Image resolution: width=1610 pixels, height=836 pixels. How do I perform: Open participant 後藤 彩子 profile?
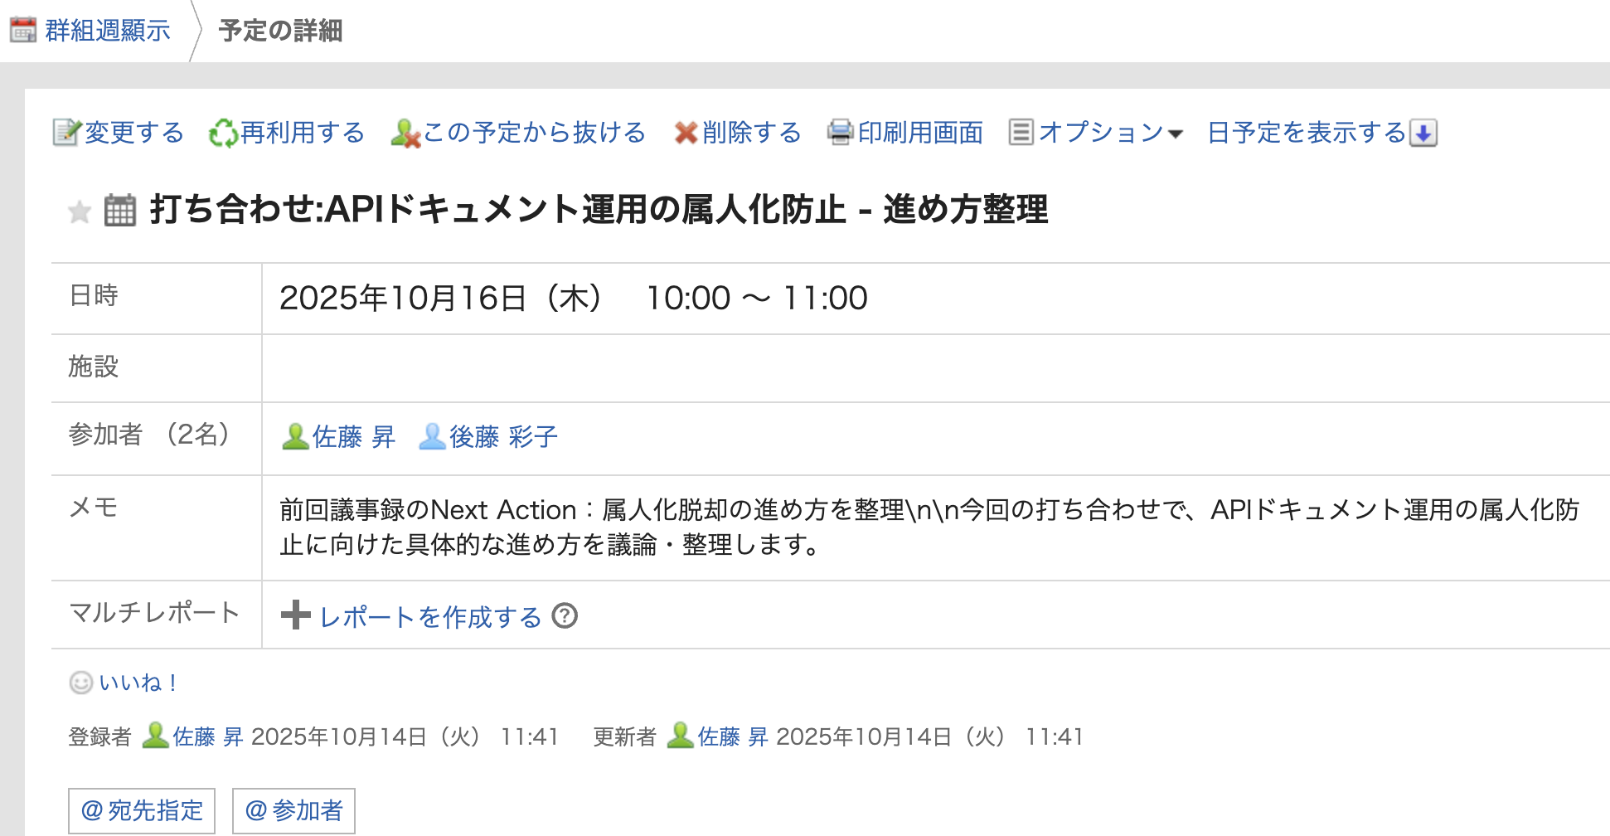tap(502, 436)
